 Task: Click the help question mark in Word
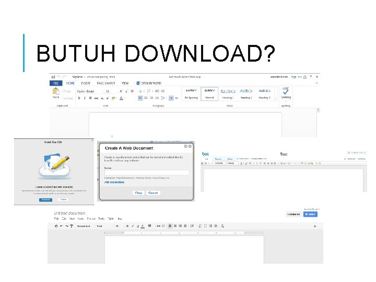tap(311, 77)
